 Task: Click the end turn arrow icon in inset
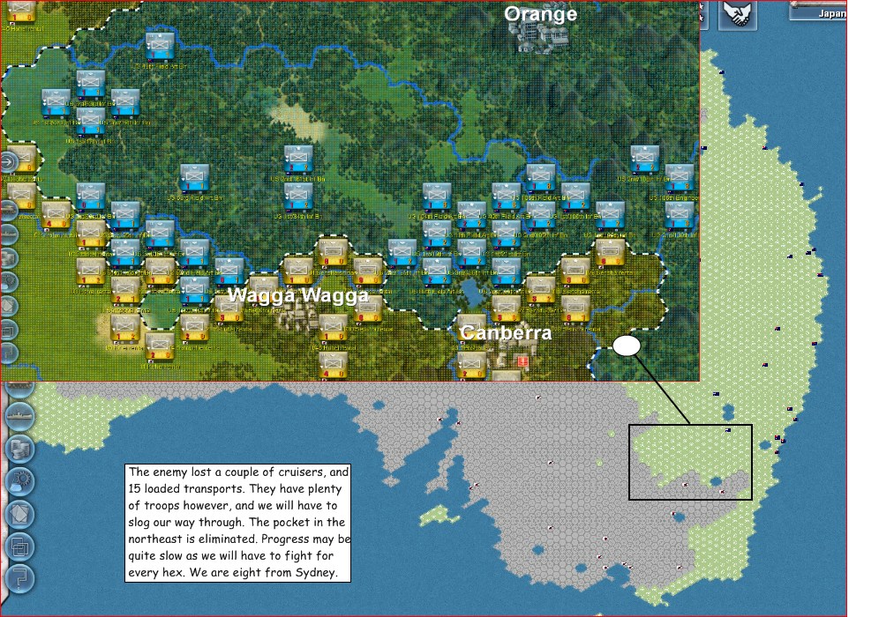click(9, 162)
